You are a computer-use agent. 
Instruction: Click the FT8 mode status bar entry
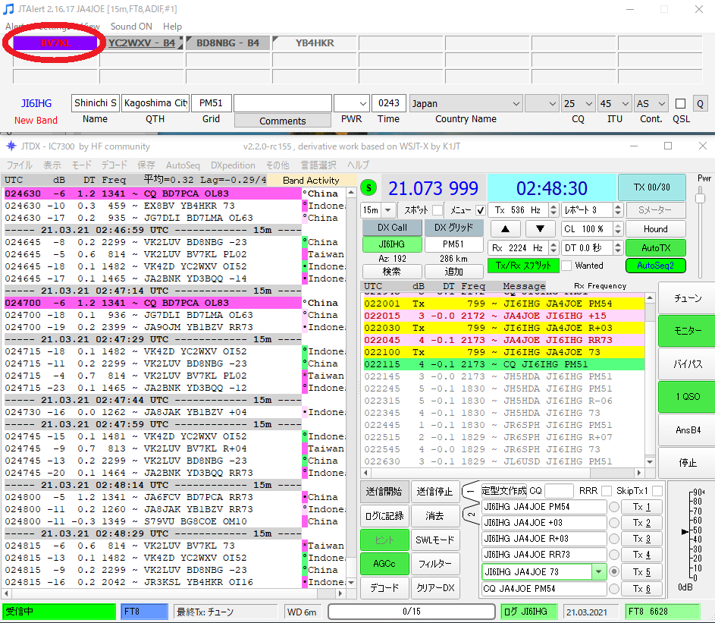(x=144, y=611)
